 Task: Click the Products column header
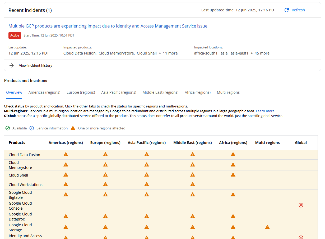click(x=17, y=143)
